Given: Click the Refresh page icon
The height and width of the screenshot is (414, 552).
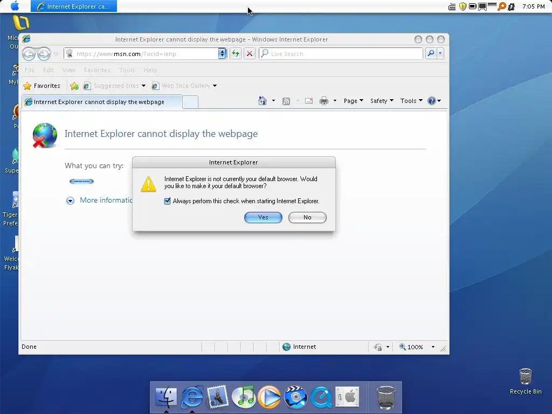Looking at the screenshot, I should point(236,53).
